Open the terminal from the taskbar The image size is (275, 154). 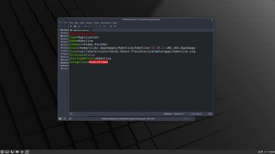click(17, 152)
